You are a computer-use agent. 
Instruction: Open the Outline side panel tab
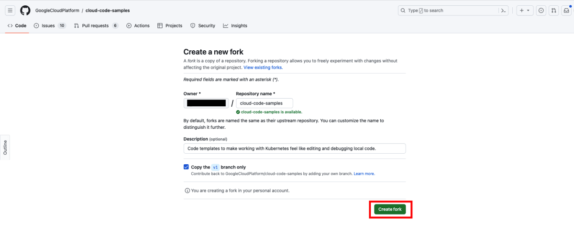click(x=5, y=147)
